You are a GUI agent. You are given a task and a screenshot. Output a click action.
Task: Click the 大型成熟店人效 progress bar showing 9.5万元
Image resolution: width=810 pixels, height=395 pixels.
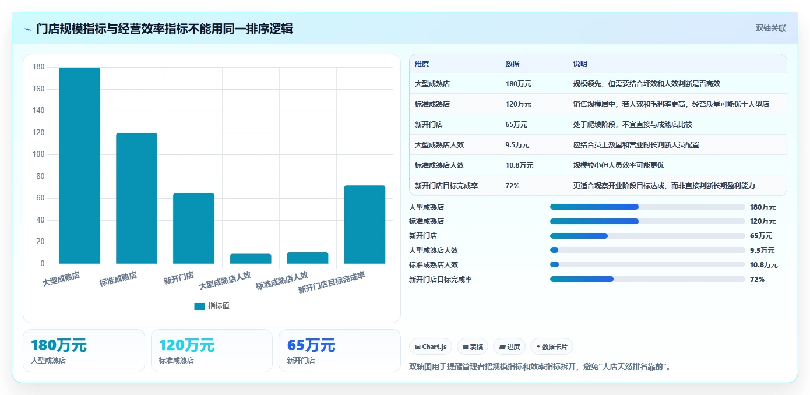pyautogui.click(x=647, y=251)
